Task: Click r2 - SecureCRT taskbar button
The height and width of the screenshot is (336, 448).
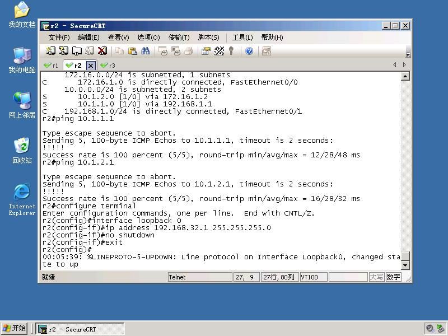Action: point(80,329)
